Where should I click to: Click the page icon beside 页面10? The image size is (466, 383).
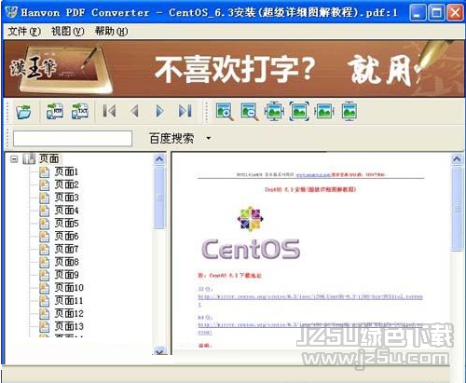click(44, 288)
